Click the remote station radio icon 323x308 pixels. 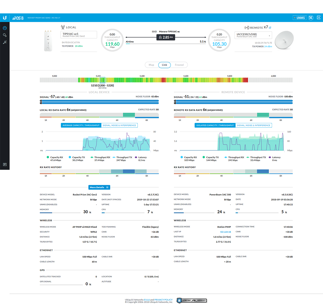coord(247,28)
